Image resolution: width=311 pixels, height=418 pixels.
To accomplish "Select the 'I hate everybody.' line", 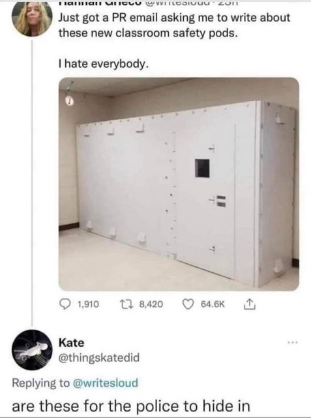I will click(x=103, y=64).
